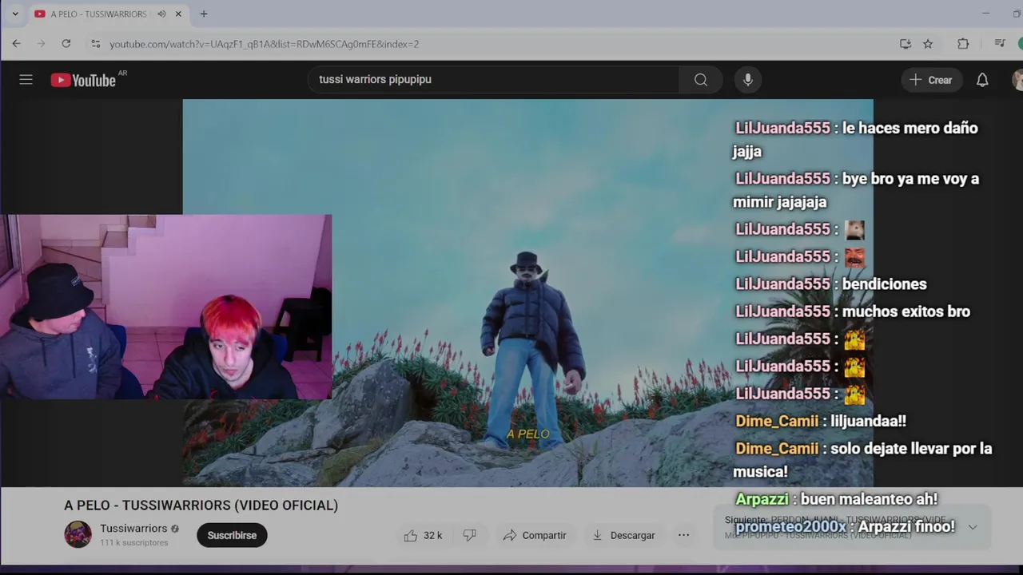
Task: Click the video player showing A PELO
Action: [x=527, y=292]
